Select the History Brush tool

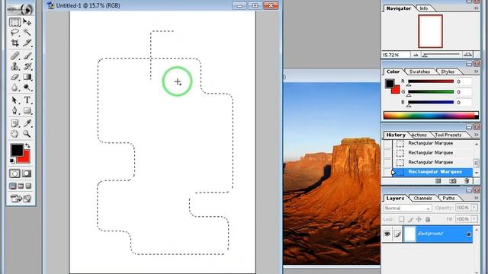tap(27, 66)
